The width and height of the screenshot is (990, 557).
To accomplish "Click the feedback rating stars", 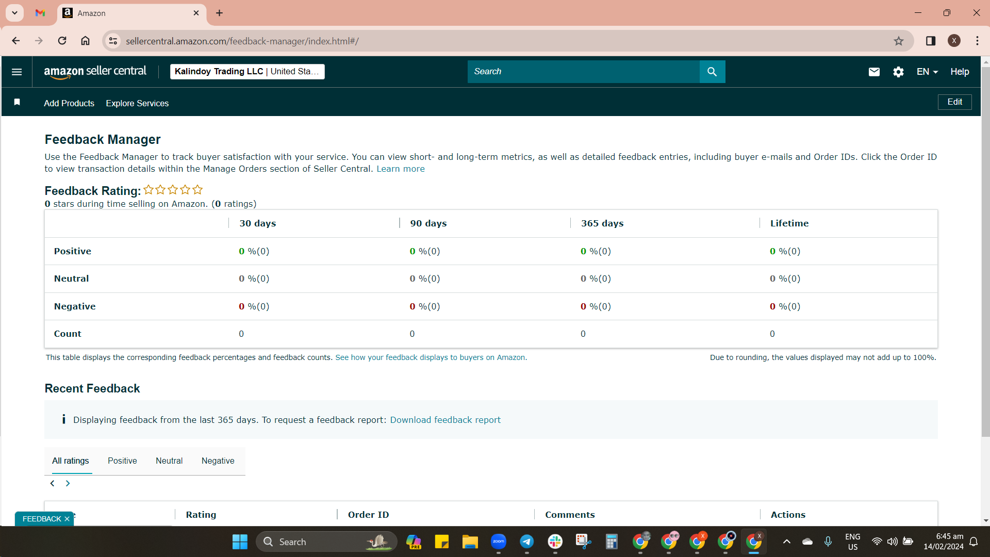I will [173, 190].
